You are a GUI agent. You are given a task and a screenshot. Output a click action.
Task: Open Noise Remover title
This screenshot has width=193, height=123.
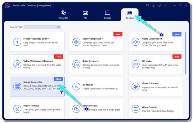91,61
